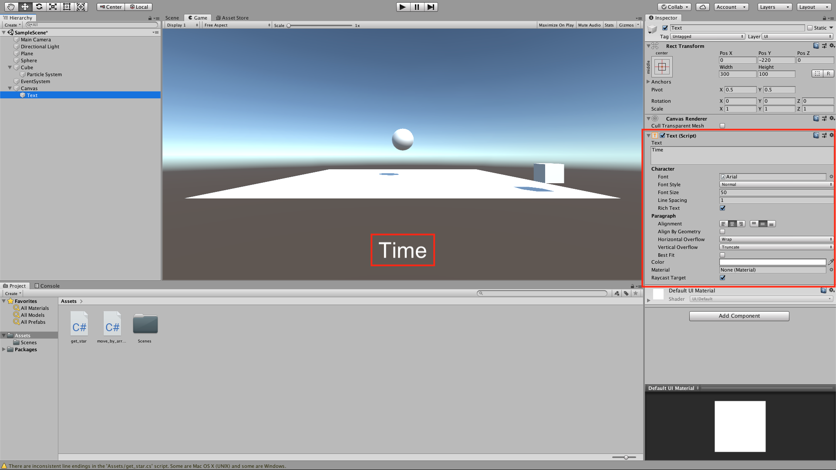Select the Rect Transform tool
Screen dimensions: 836x470
click(x=67, y=7)
